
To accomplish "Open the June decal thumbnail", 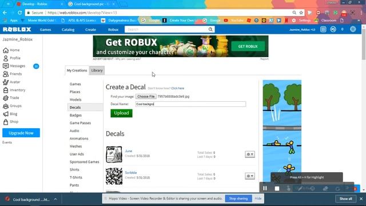I will click(114, 154).
